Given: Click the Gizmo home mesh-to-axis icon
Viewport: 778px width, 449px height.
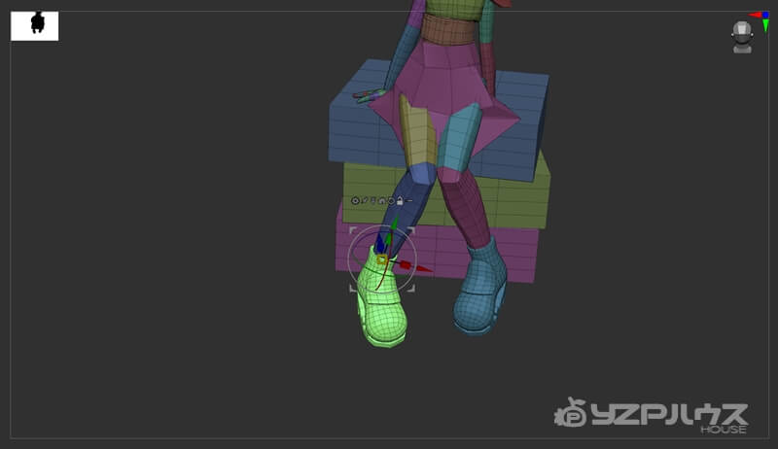Looking at the screenshot, I should 382,201.
